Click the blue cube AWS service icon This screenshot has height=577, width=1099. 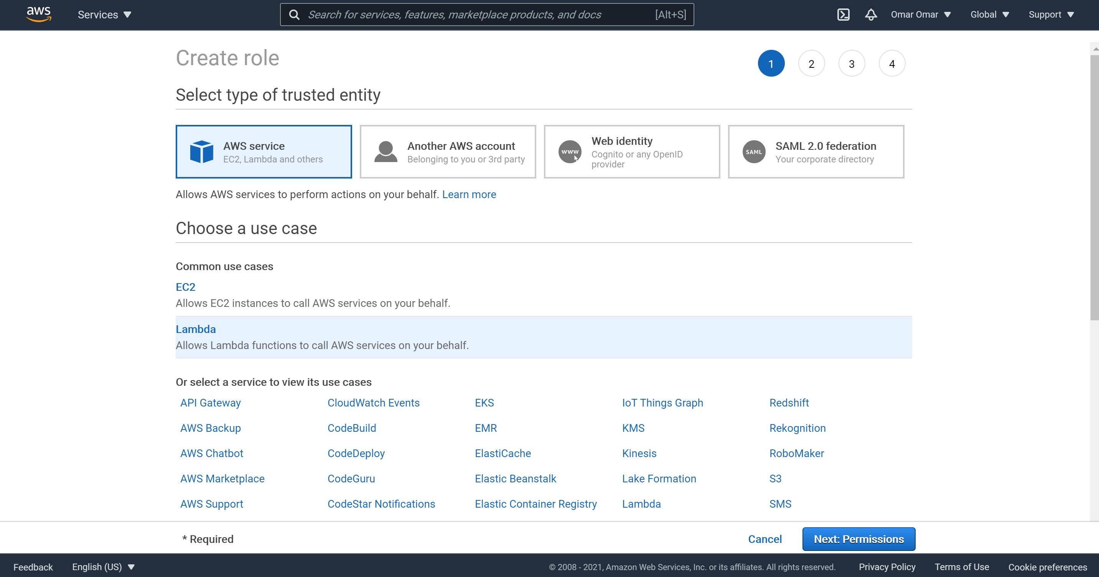click(x=201, y=152)
